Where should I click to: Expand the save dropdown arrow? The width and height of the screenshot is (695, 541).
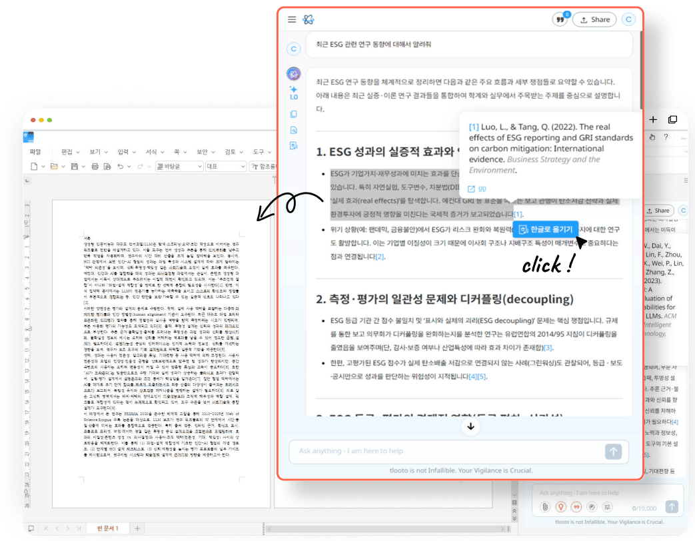[83, 167]
